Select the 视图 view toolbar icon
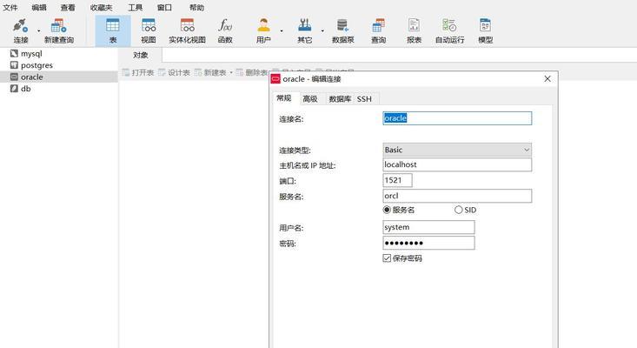The width and height of the screenshot is (637, 348). coord(149,31)
